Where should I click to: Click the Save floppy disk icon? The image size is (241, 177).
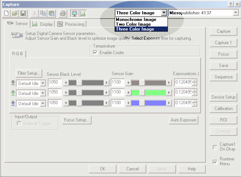point(23,13)
